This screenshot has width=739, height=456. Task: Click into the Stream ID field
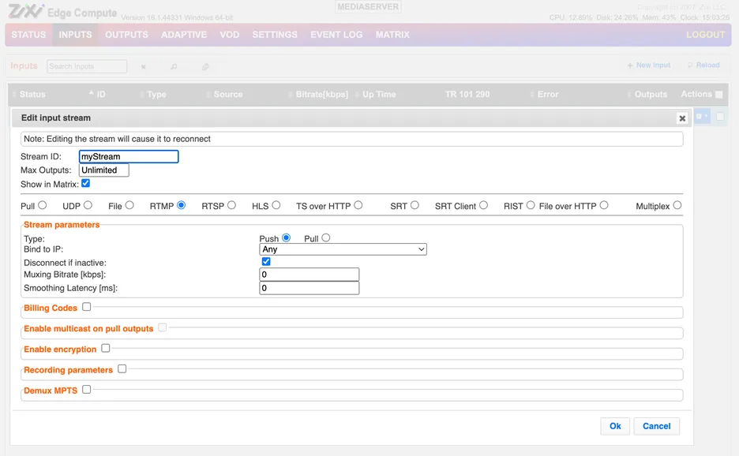[x=129, y=156]
